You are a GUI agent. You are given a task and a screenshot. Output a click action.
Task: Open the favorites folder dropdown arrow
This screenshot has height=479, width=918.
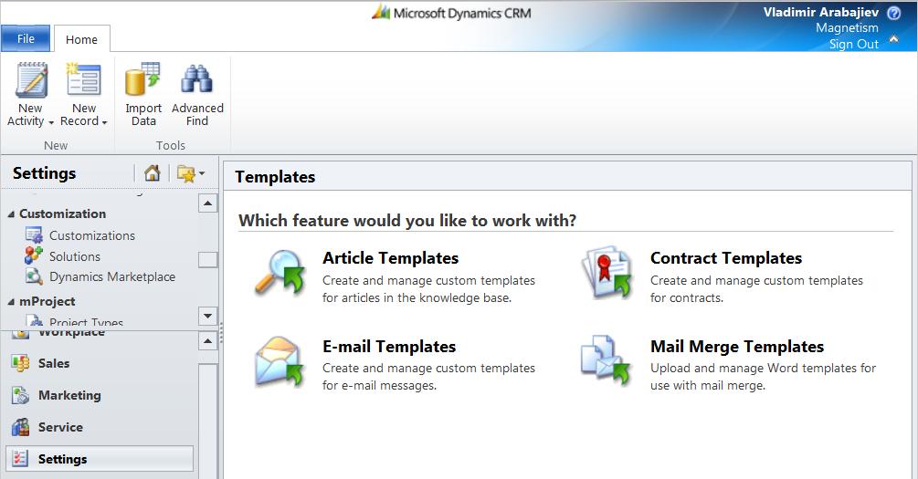[x=202, y=173]
